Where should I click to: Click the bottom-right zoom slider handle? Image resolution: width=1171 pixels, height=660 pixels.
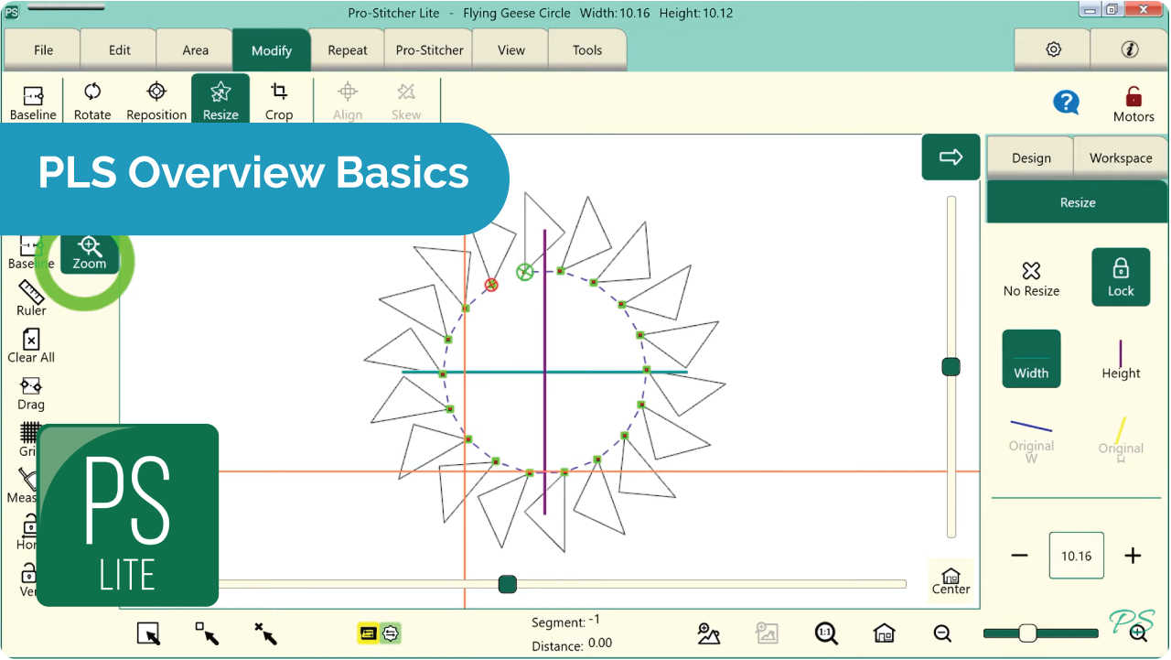point(1027,633)
